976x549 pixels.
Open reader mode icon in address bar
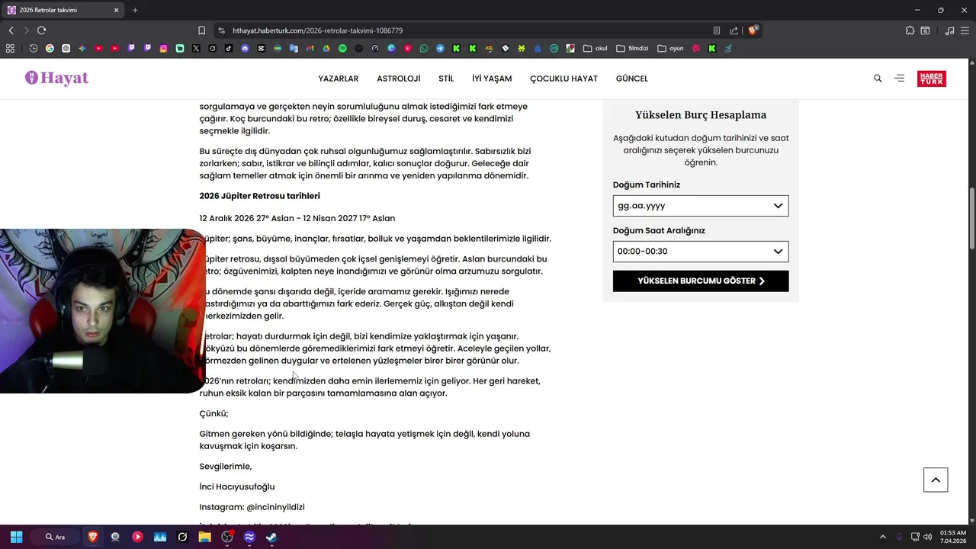(717, 30)
